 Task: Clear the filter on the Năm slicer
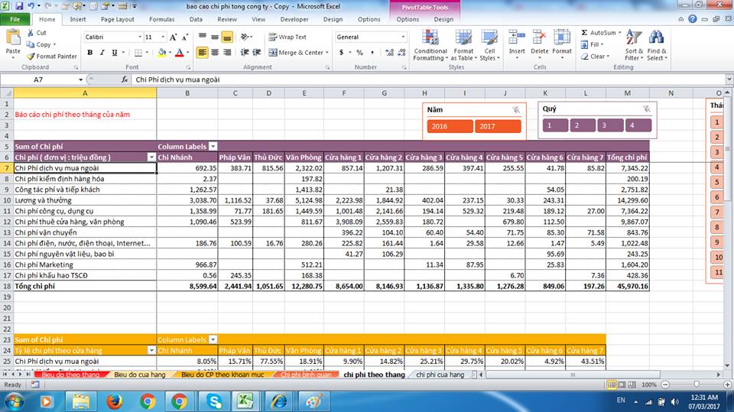pyautogui.click(x=516, y=109)
